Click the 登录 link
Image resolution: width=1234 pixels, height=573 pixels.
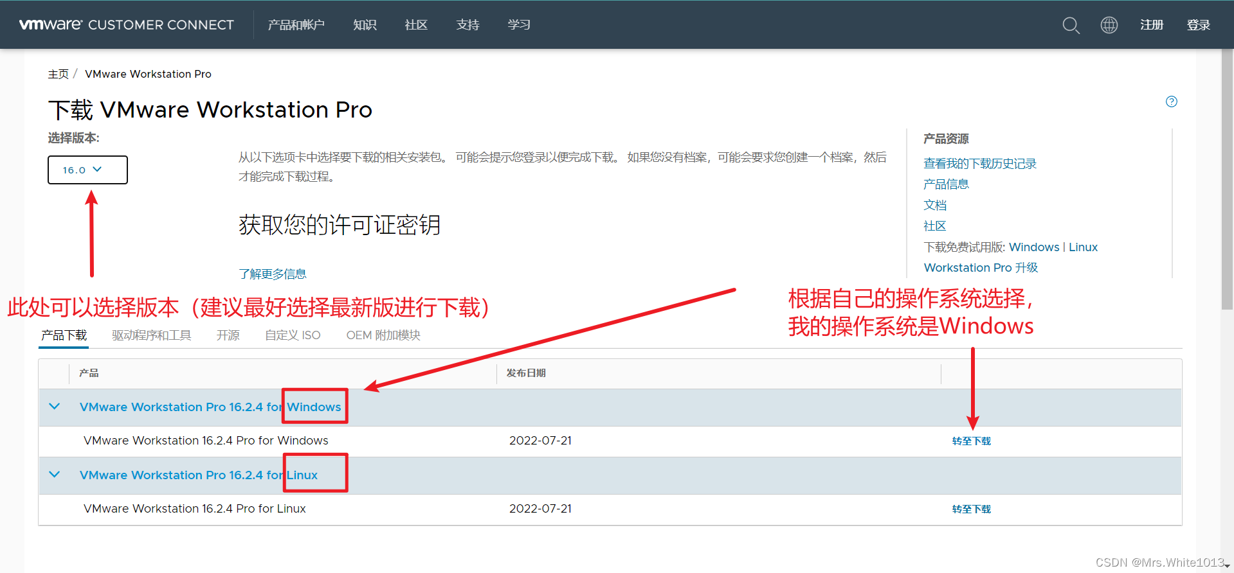click(x=1199, y=25)
